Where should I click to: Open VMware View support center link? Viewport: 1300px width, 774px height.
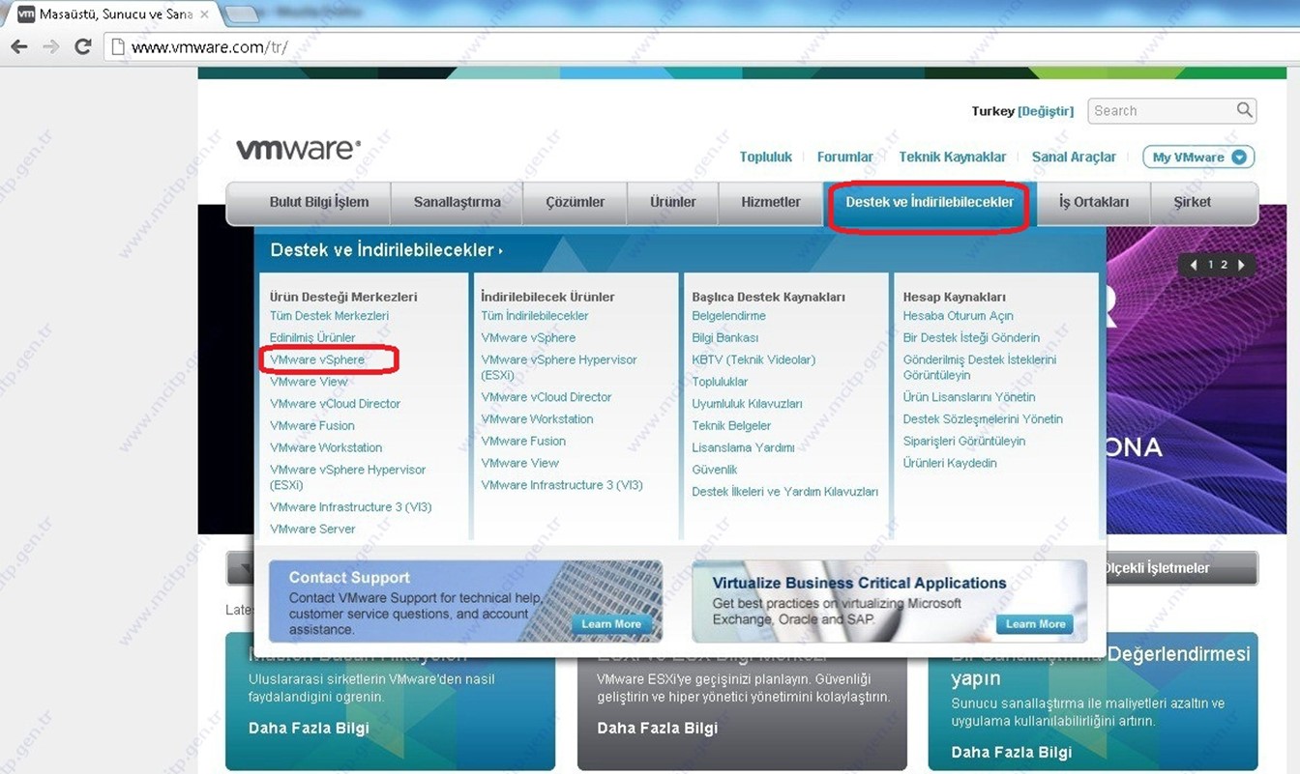[x=309, y=382]
